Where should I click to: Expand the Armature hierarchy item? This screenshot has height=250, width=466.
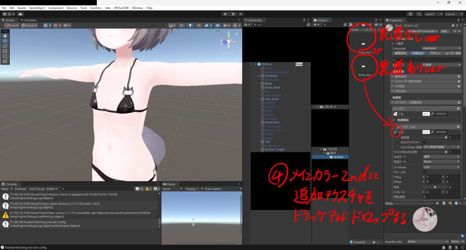tap(258, 76)
